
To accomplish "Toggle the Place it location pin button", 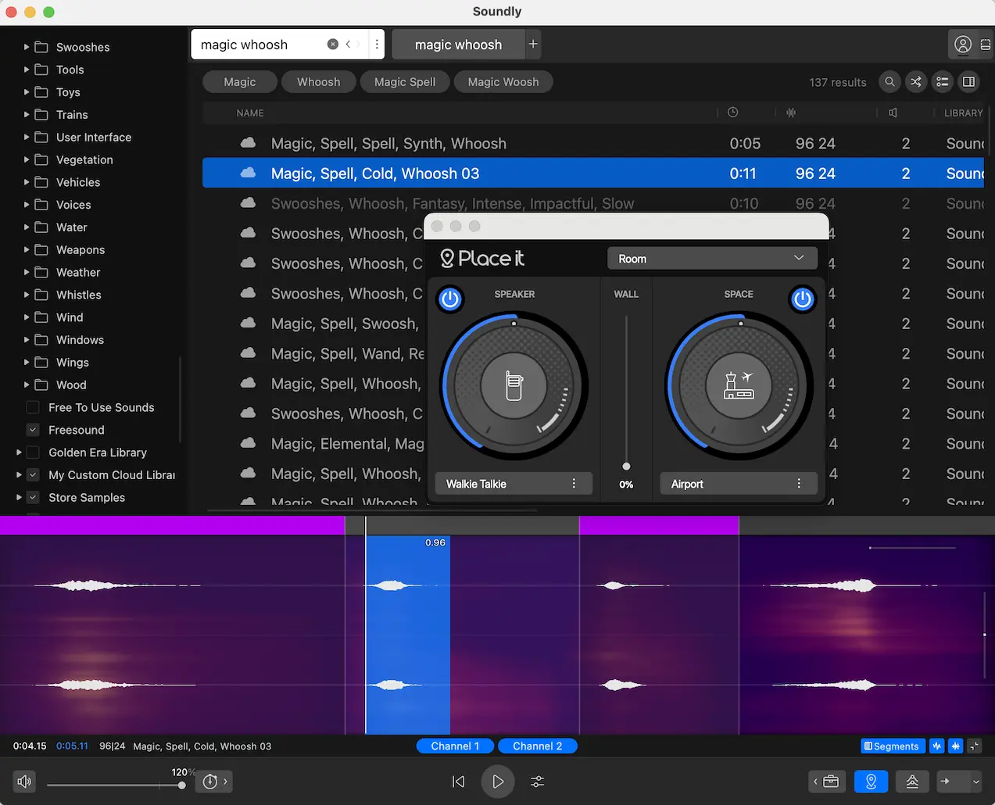I will (x=872, y=782).
